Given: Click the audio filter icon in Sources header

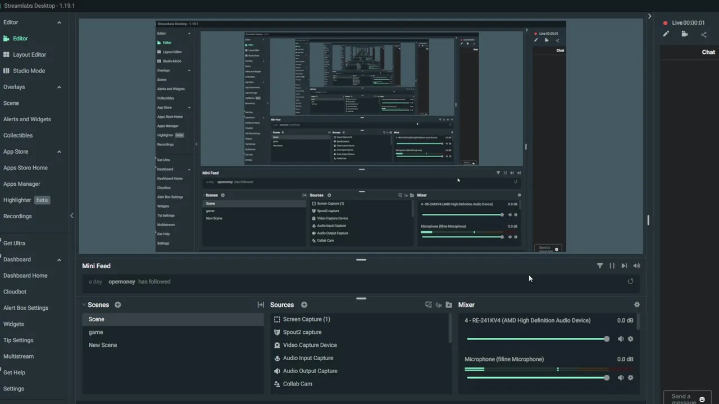Looking at the screenshot, I should click(439, 305).
